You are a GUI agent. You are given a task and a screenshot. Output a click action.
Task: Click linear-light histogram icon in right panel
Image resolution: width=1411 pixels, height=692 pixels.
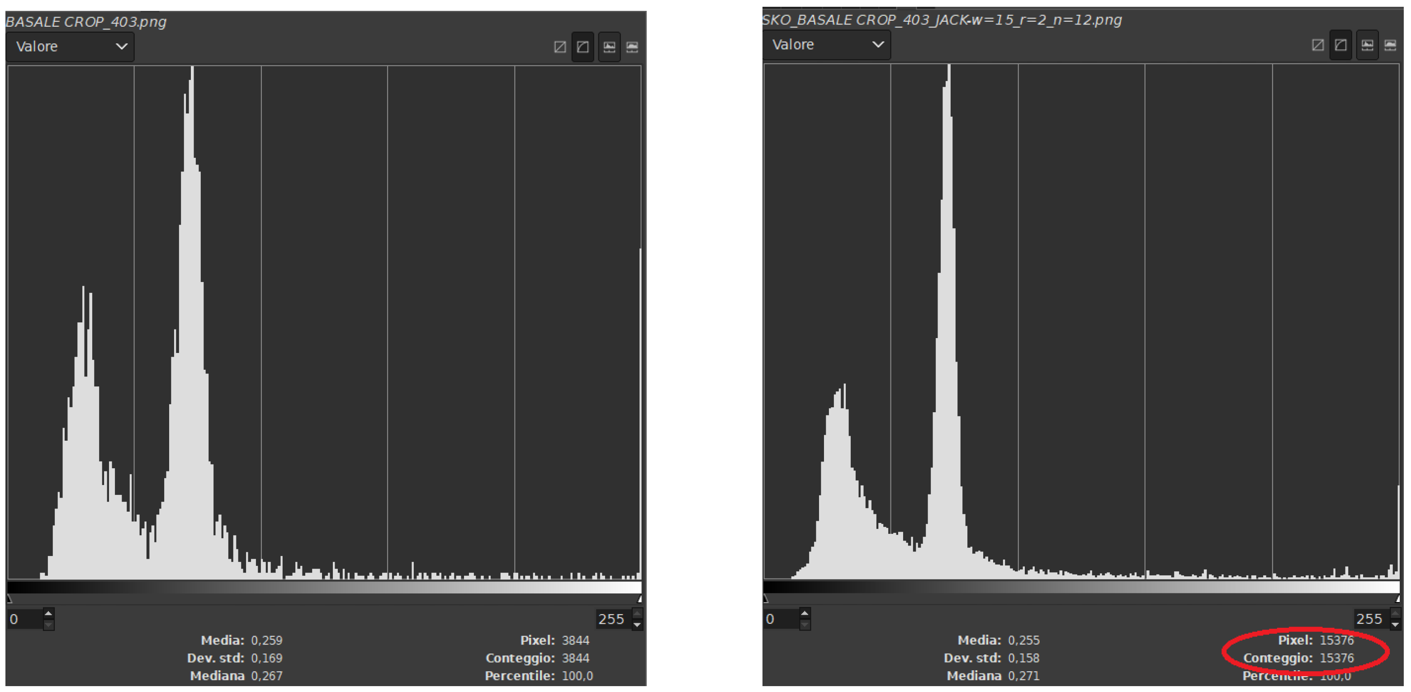click(x=1367, y=45)
